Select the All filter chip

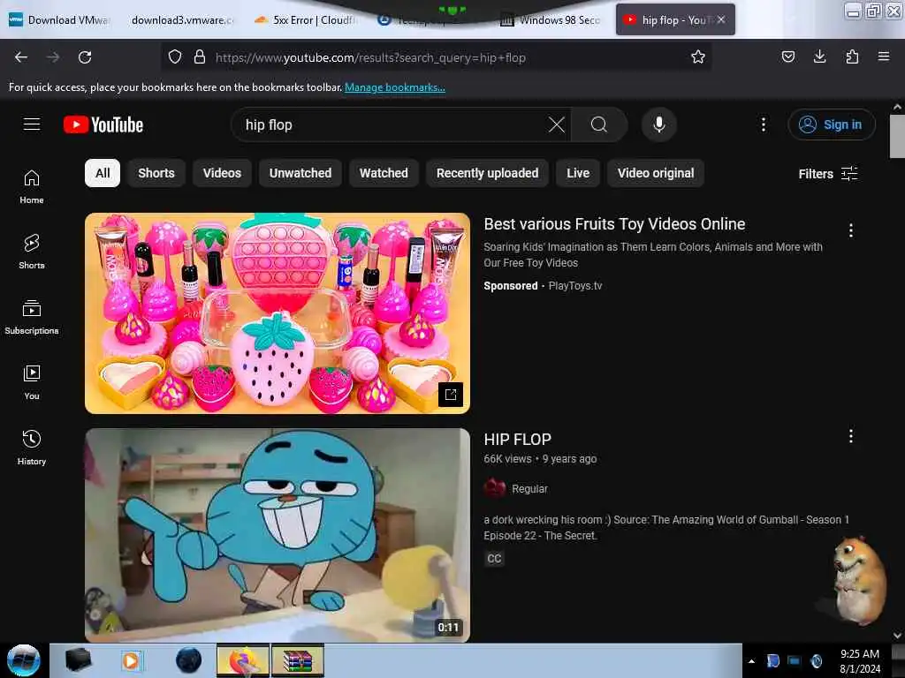(103, 173)
